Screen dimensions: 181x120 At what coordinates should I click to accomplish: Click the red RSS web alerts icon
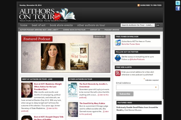click(118, 73)
